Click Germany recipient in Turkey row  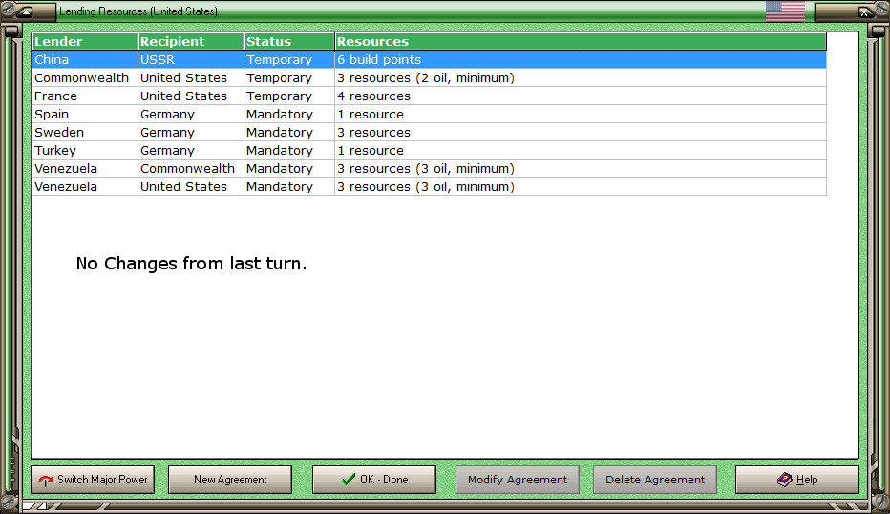point(191,151)
